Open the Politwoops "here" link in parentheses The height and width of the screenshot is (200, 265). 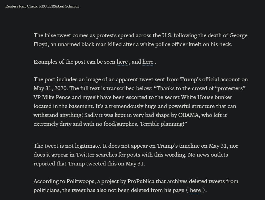click(x=195, y=190)
